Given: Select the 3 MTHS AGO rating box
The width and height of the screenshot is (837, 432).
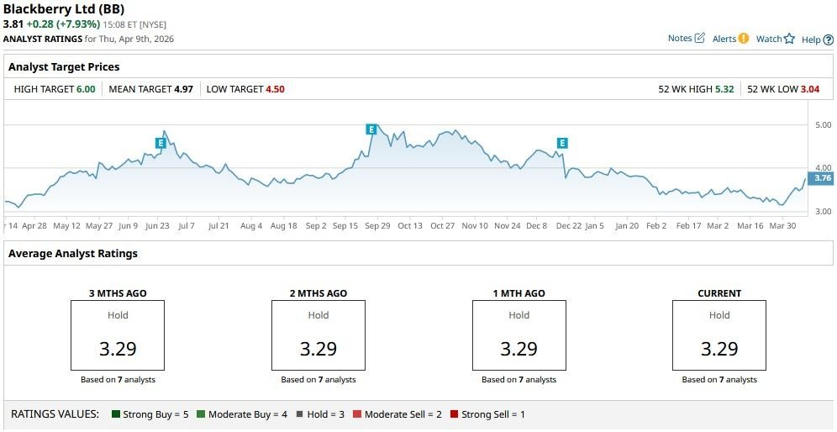Looking at the screenshot, I should tap(118, 335).
